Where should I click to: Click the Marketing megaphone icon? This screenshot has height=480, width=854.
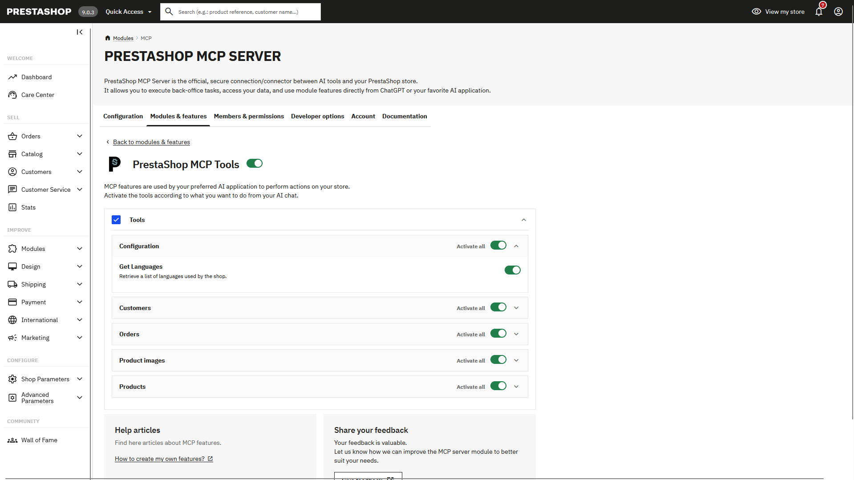click(12, 338)
